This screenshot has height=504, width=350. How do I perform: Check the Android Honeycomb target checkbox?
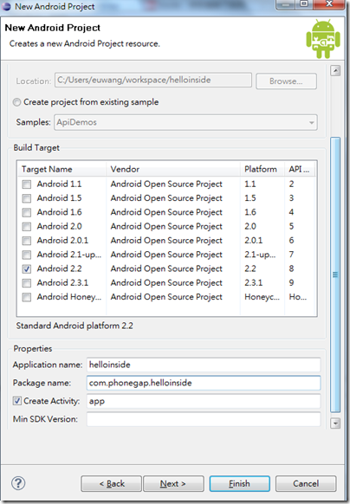pyautogui.click(x=27, y=297)
